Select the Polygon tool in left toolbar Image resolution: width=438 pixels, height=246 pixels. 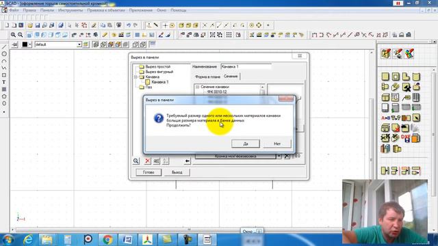pyautogui.click(x=4, y=96)
